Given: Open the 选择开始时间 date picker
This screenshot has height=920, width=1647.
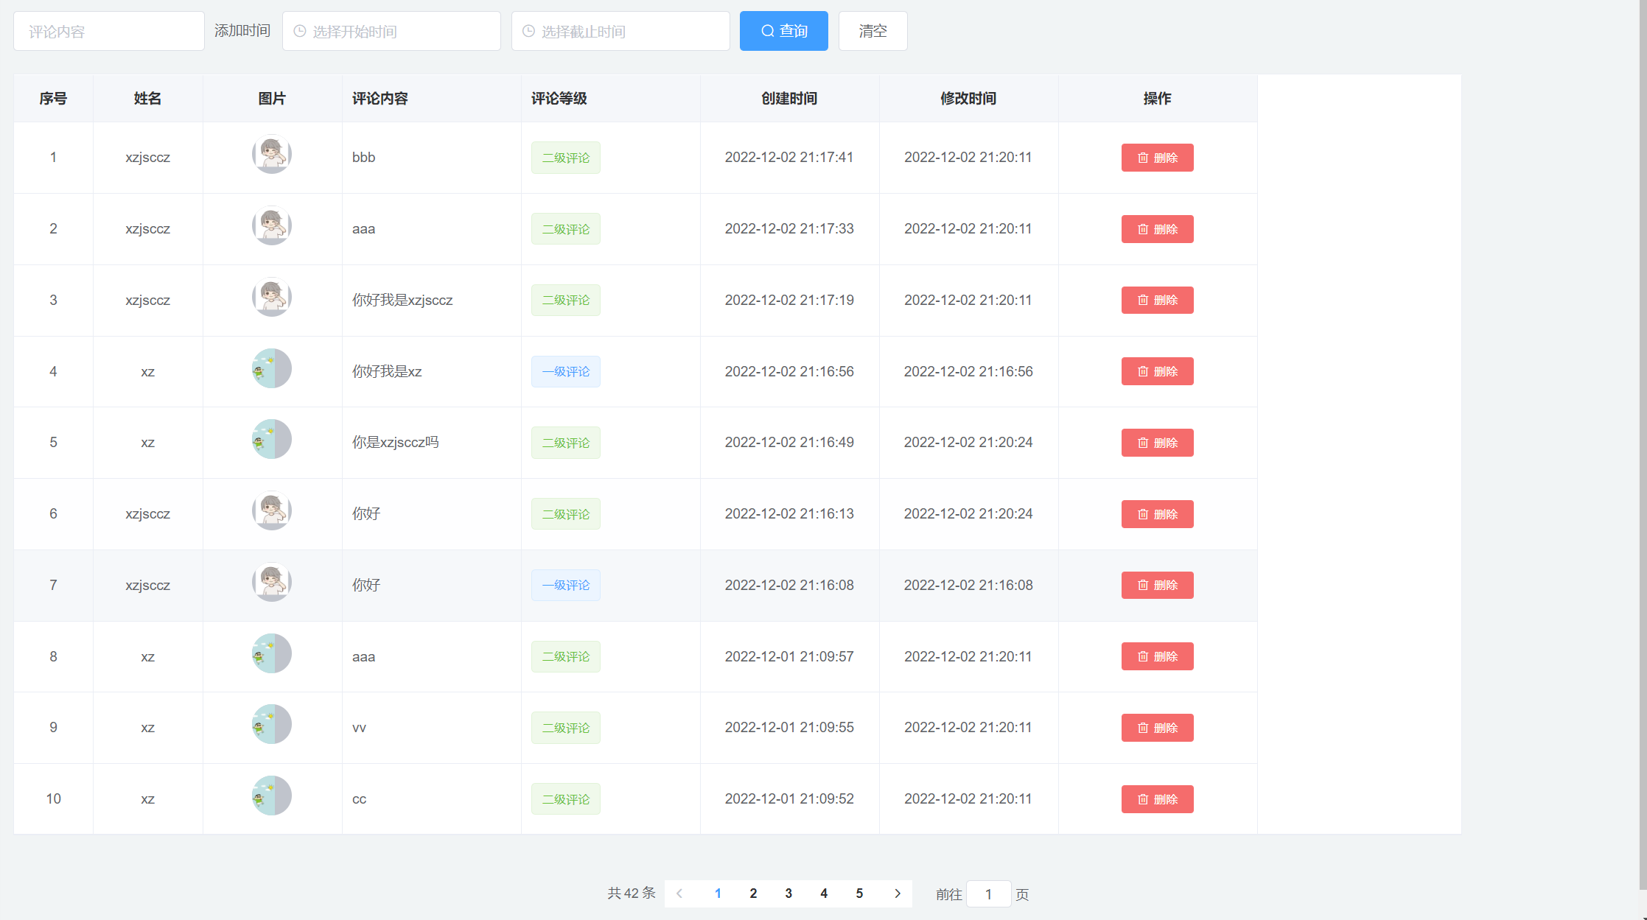Looking at the screenshot, I should [x=391, y=31].
